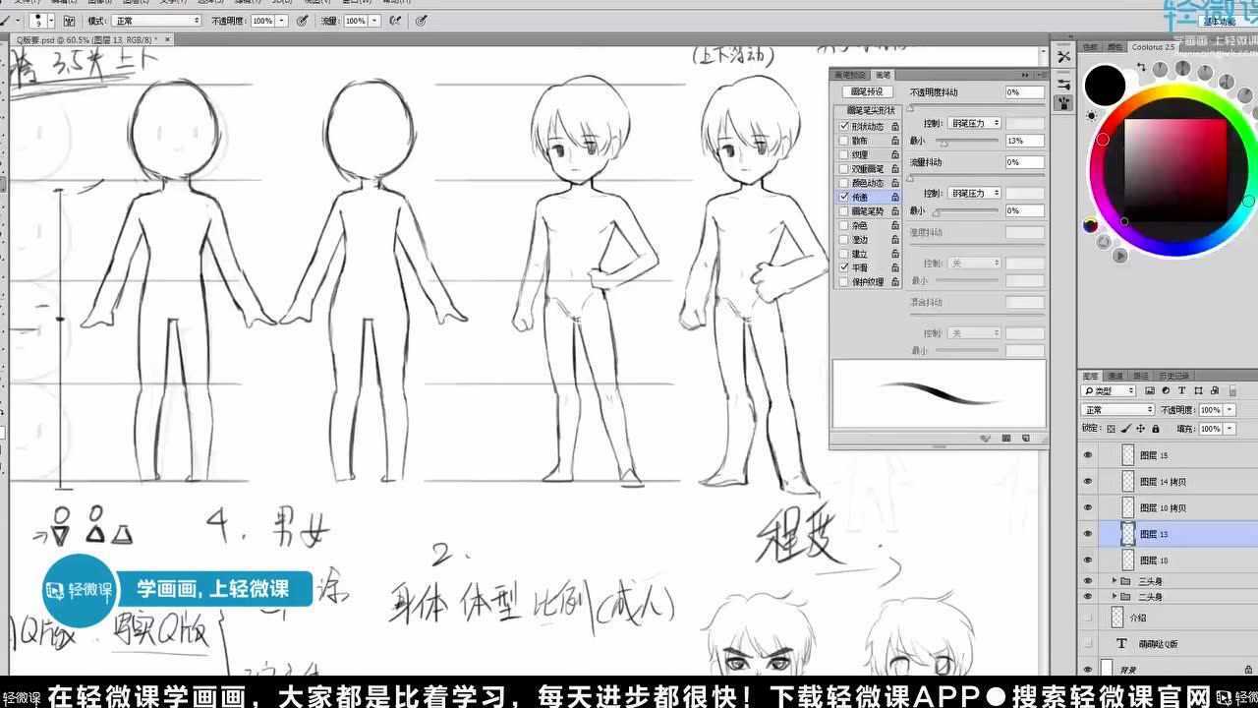Image resolution: width=1258 pixels, height=708 pixels.
Task: Click the new brush icon at brush panel bottom
Action: click(1025, 438)
